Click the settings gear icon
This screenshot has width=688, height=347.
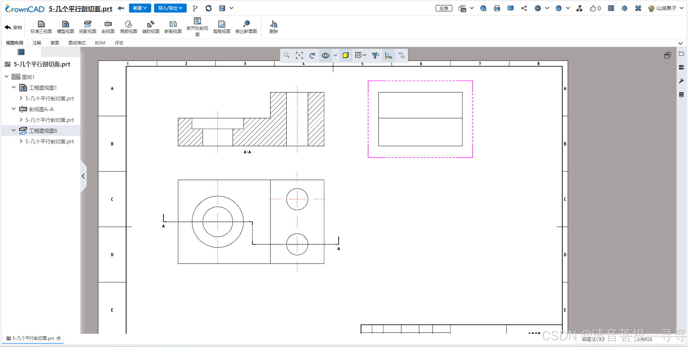(538, 9)
